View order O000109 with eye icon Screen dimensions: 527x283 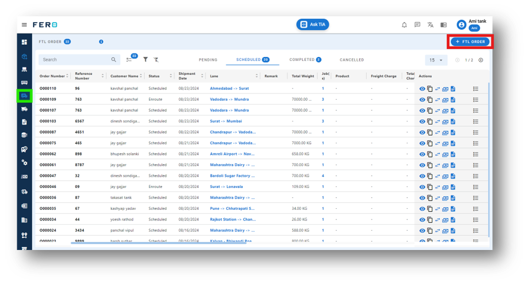tap(422, 100)
